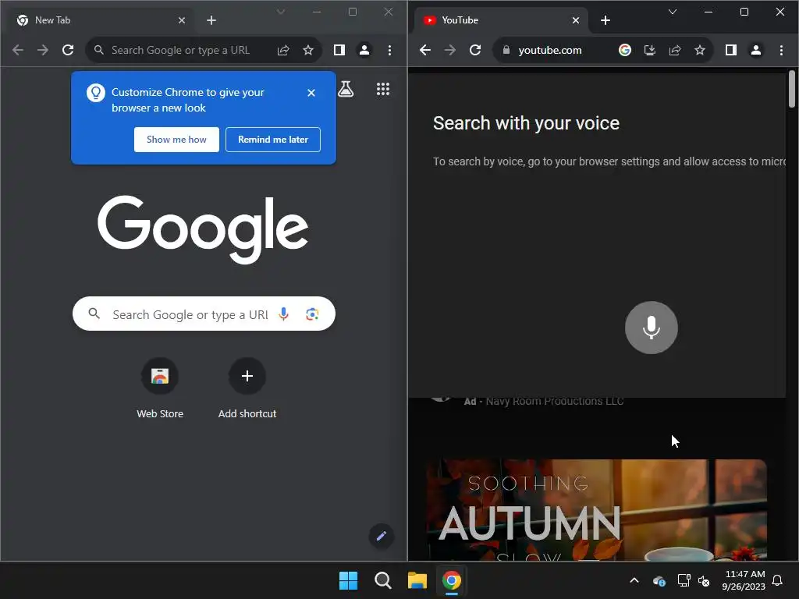799x599 pixels.
Task: Click muted volume tray icon
Action: tap(704, 580)
